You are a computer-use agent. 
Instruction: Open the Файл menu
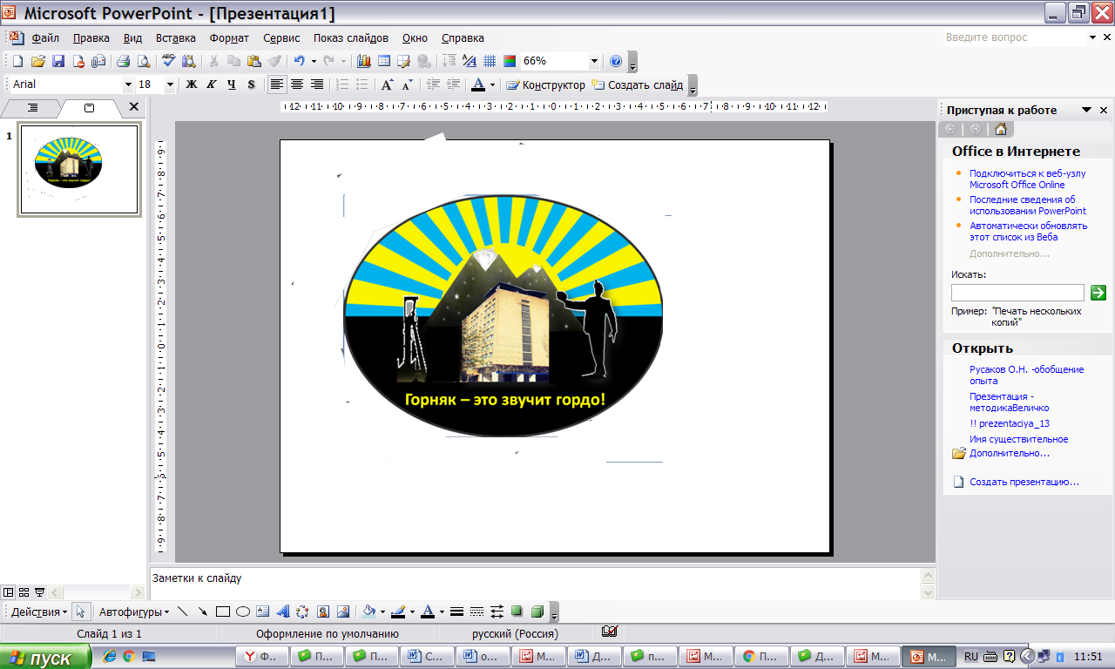coord(45,38)
